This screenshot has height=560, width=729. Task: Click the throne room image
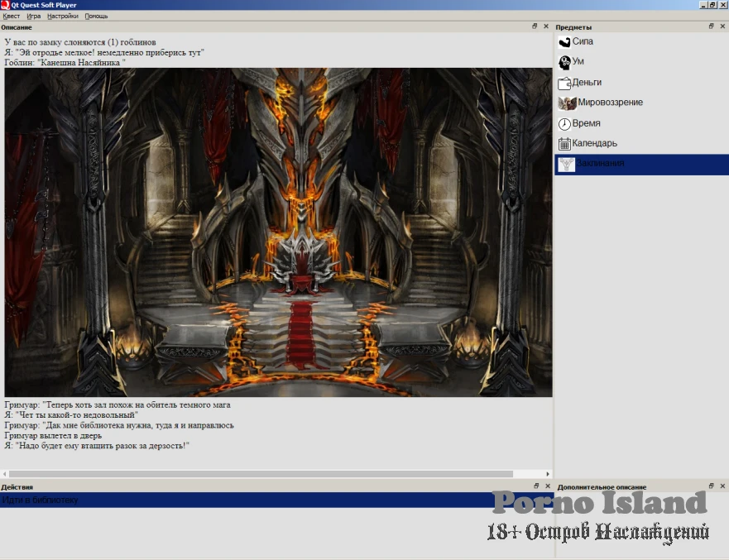(x=278, y=232)
